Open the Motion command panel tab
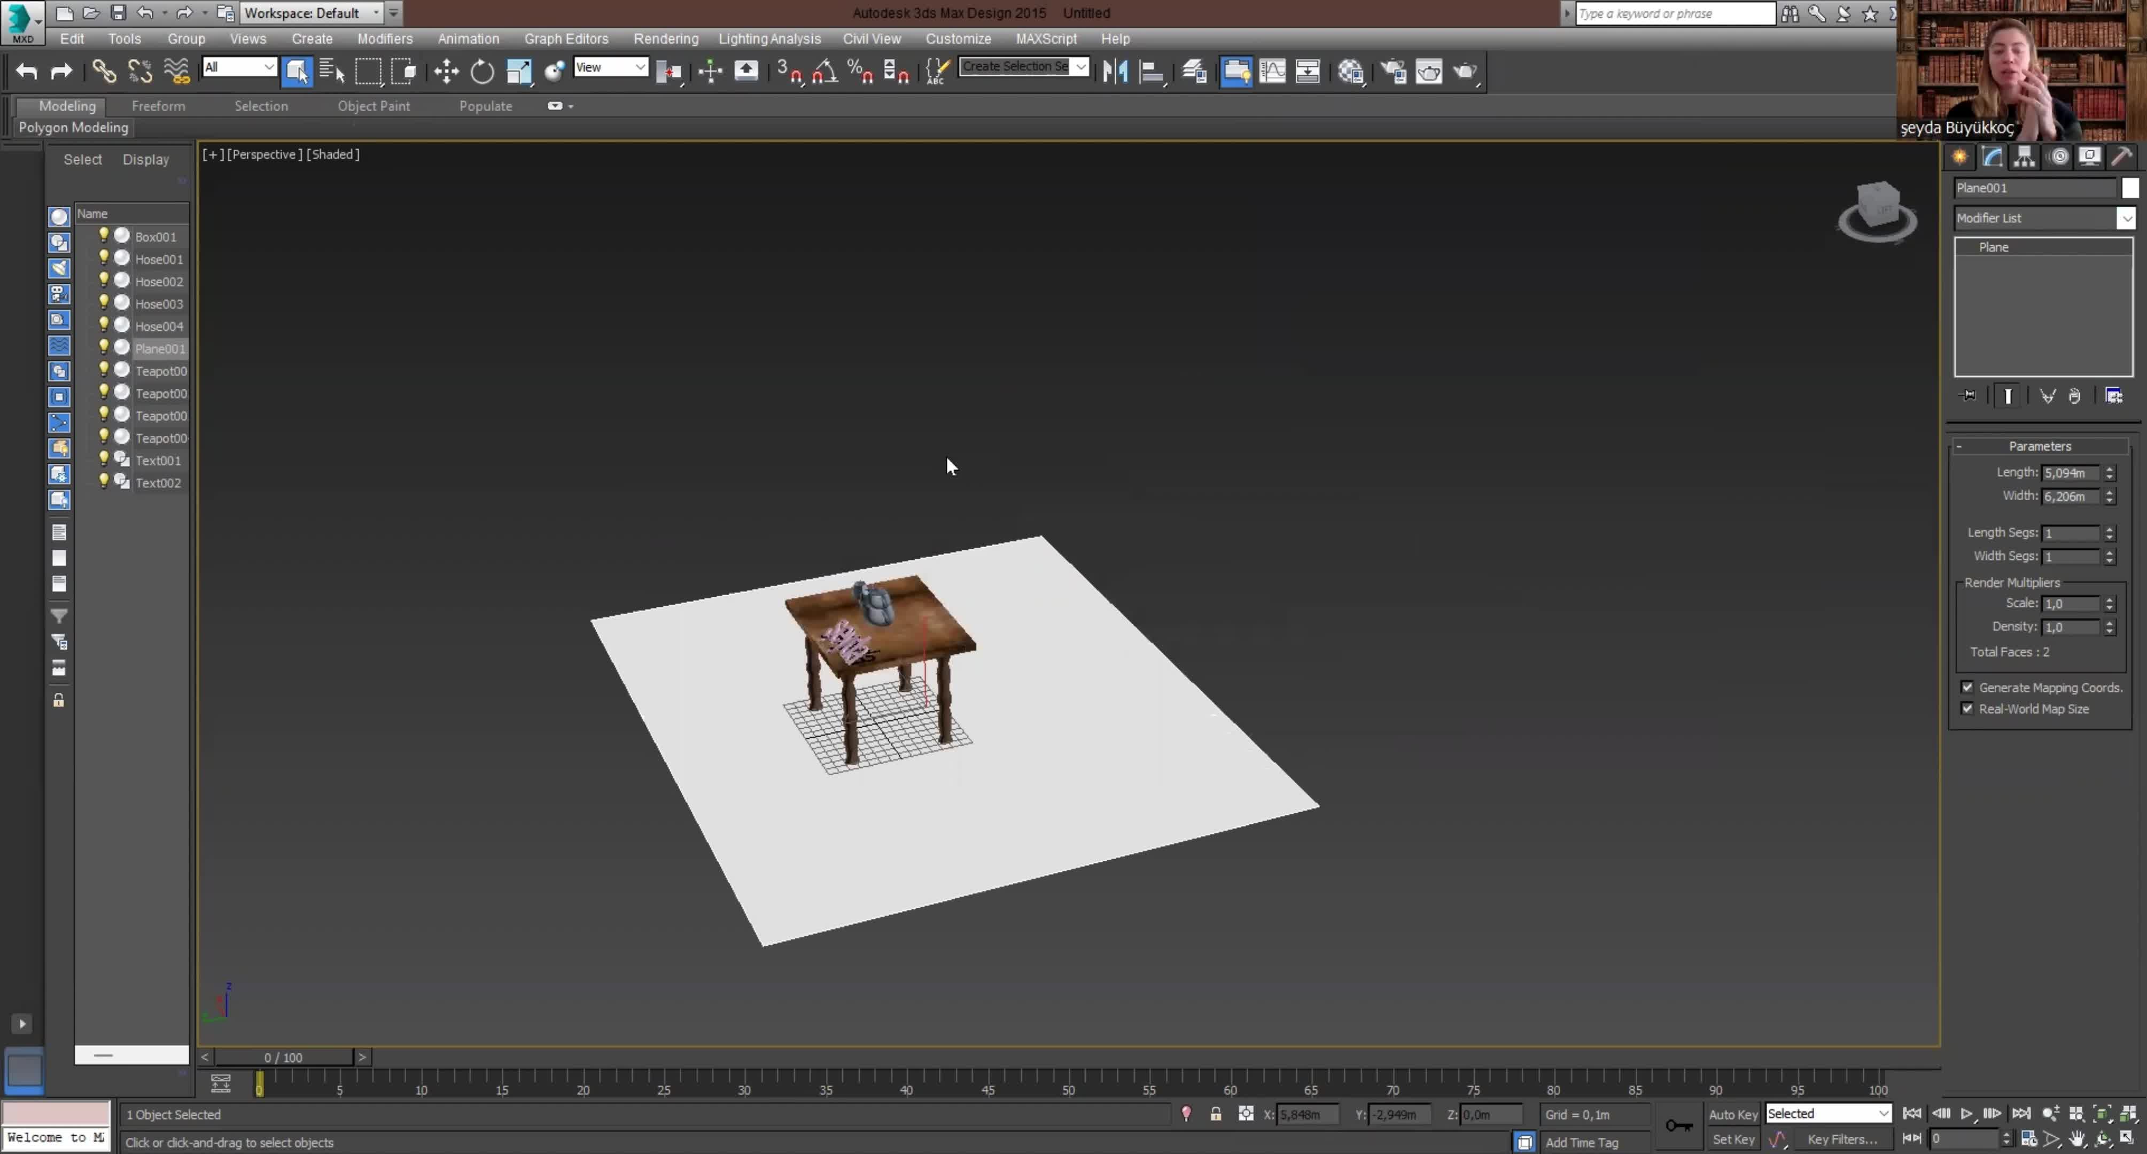This screenshot has height=1154, width=2147. (x=2059, y=157)
